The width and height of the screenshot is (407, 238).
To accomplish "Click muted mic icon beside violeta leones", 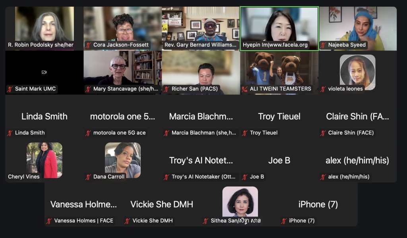I will tap(323, 89).
